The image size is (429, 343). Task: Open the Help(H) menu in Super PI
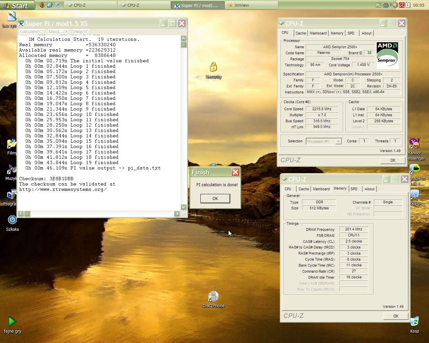[x=81, y=31]
